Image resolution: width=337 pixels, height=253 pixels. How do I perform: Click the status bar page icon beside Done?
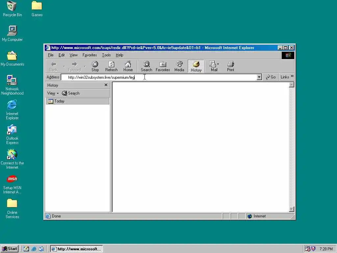[48, 216]
